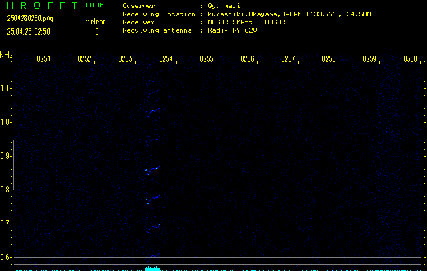The width and height of the screenshot is (427, 271).
Task: Click time marker 0252
Action: pyautogui.click(x=84, y=59)
